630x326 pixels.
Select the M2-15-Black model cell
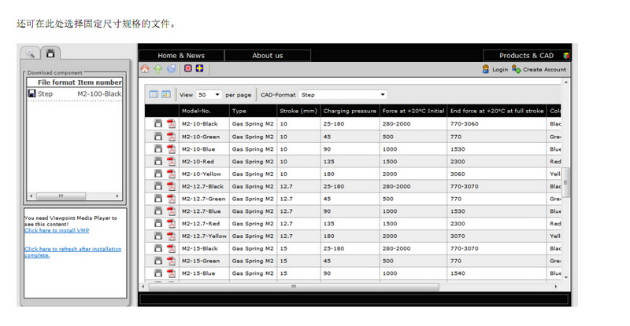(204, 248)
